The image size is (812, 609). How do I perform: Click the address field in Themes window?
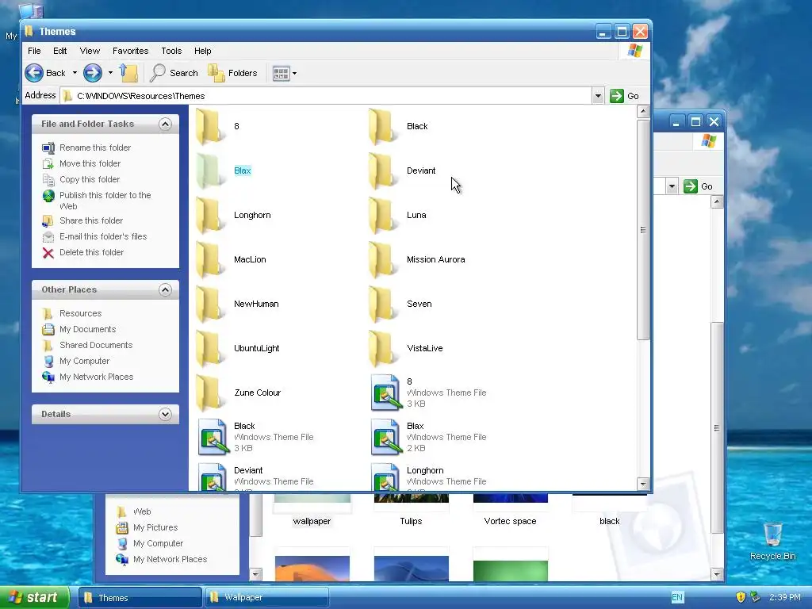pos(326,96)
